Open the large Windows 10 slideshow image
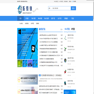 click(27, 44)
